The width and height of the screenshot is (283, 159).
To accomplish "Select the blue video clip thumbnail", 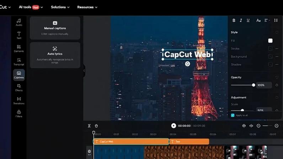I will [119, 152].
